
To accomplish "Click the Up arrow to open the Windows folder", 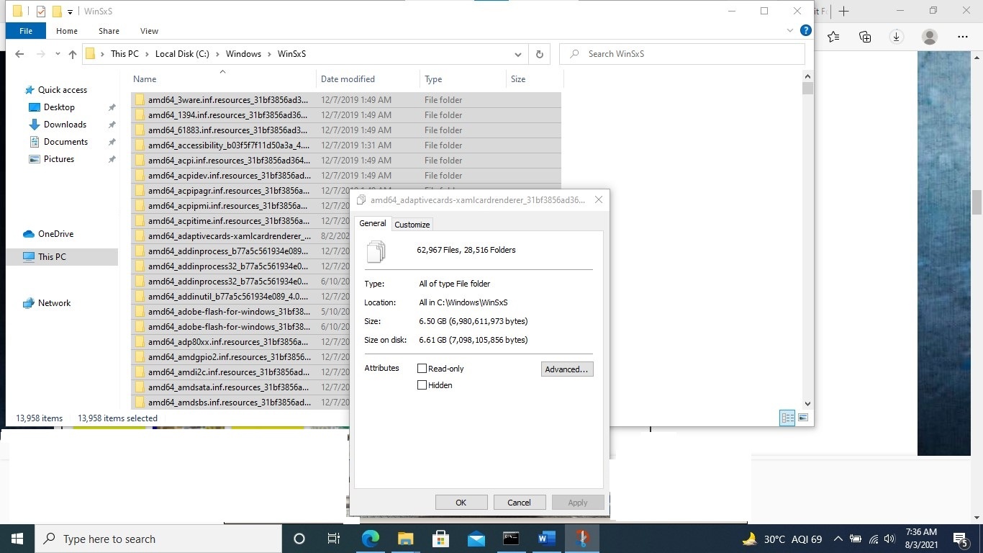I will [x=72, y=54].
